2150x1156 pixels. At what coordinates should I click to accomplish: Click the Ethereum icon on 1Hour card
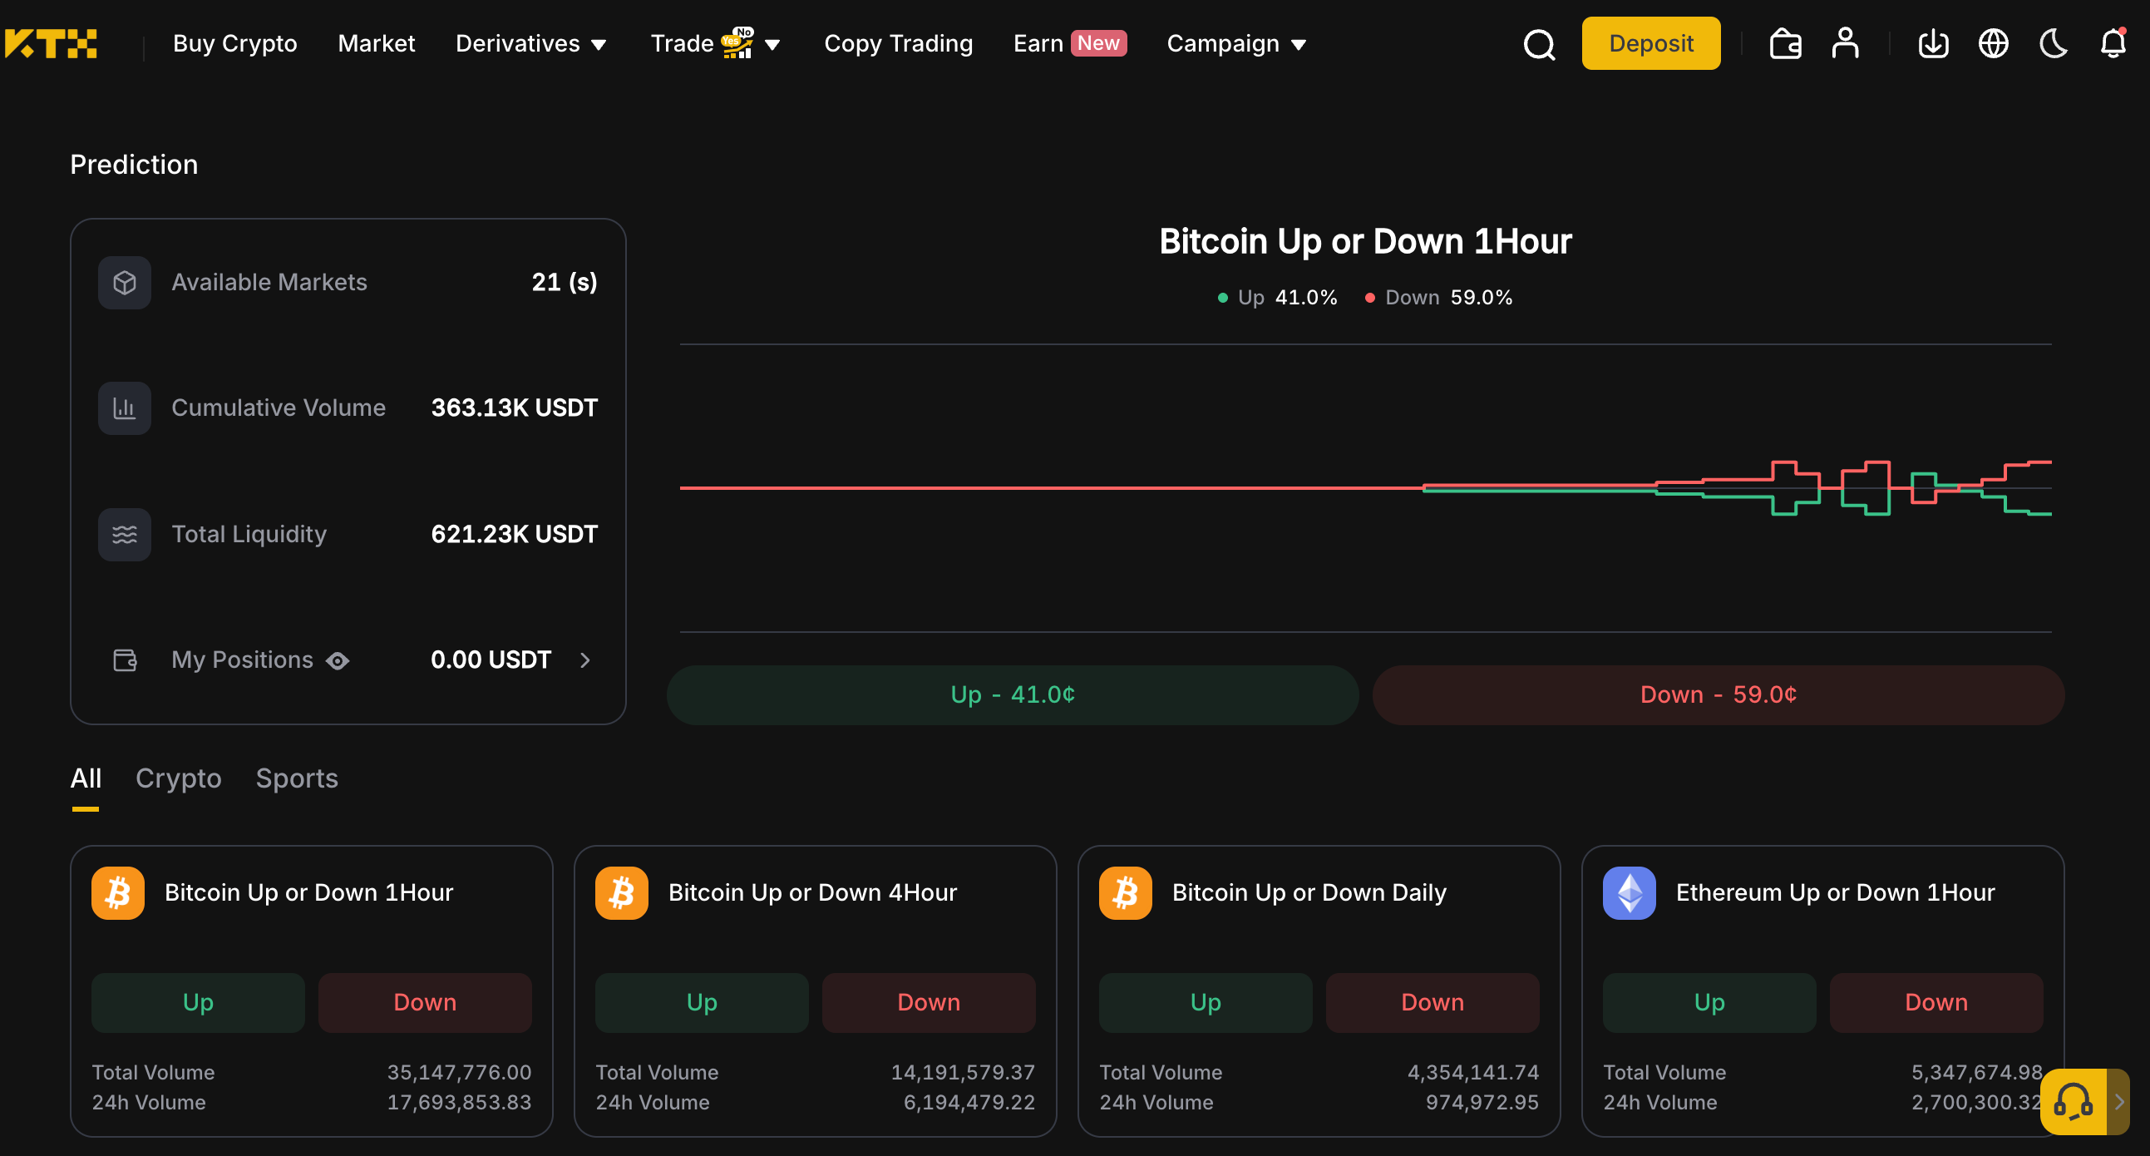click(1630, 893)
